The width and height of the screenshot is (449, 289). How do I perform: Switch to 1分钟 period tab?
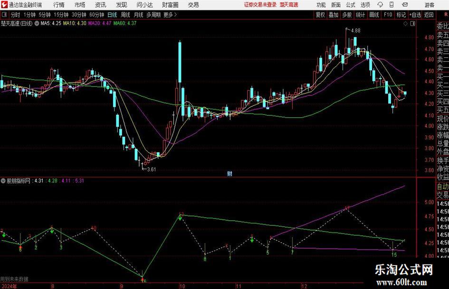pos(29,15)
